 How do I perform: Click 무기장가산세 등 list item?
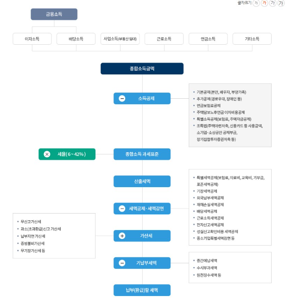33,251
